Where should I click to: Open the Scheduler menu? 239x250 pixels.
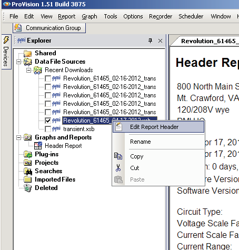(191, 16)
